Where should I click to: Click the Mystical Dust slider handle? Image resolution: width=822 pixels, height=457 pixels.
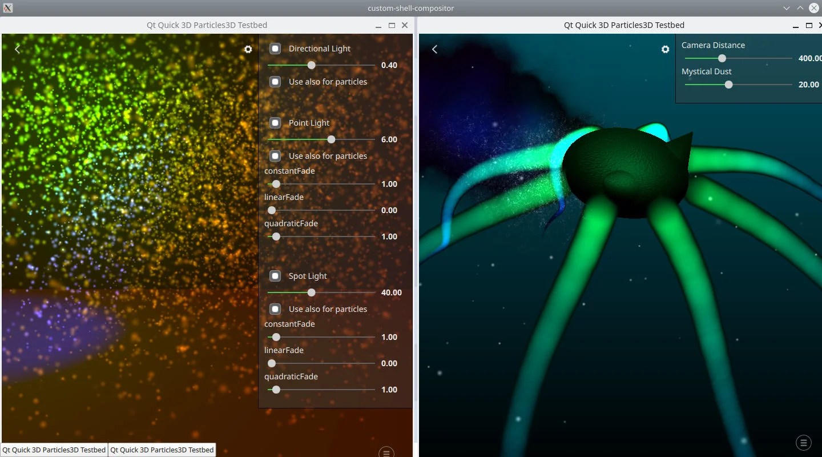pyautogui.click(x=728, y=85)
